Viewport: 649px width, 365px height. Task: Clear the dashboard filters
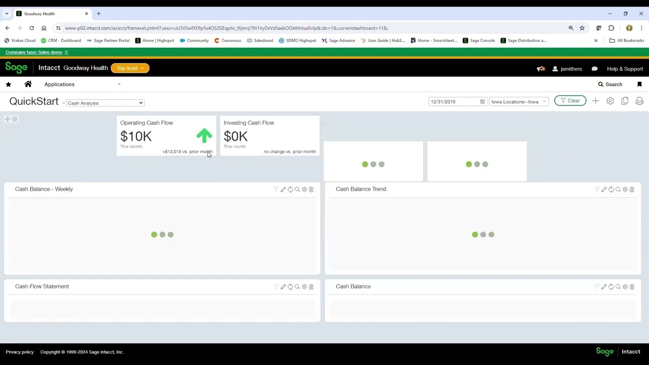click(x=570, y=101)
